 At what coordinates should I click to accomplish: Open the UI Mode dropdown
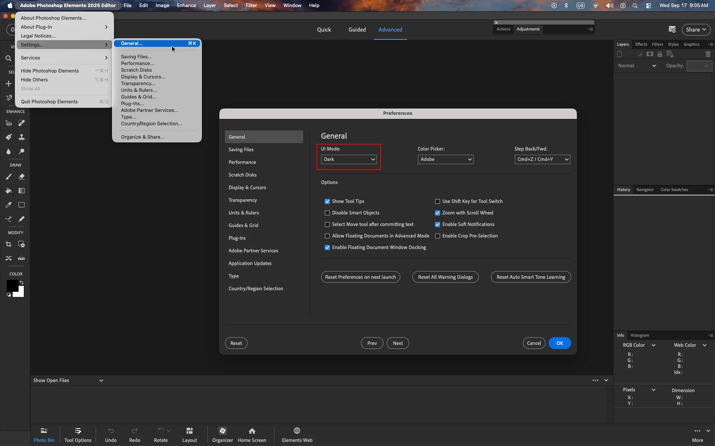coord(349,159)
